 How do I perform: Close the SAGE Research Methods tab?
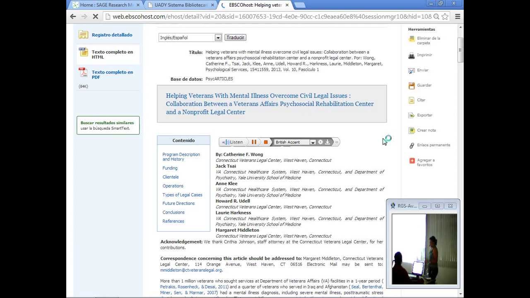click(x=138, y=5)
